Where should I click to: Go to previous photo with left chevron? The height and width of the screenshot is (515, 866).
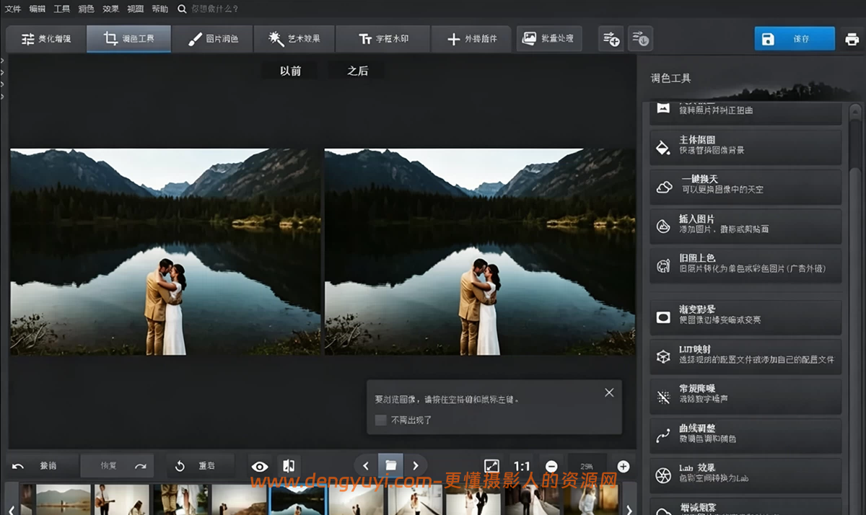(366, 466)
